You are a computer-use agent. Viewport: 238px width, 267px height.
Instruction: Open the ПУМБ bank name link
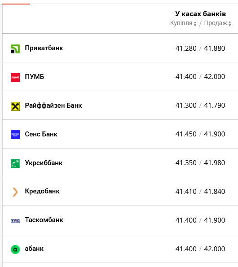(x=35, y=77)
